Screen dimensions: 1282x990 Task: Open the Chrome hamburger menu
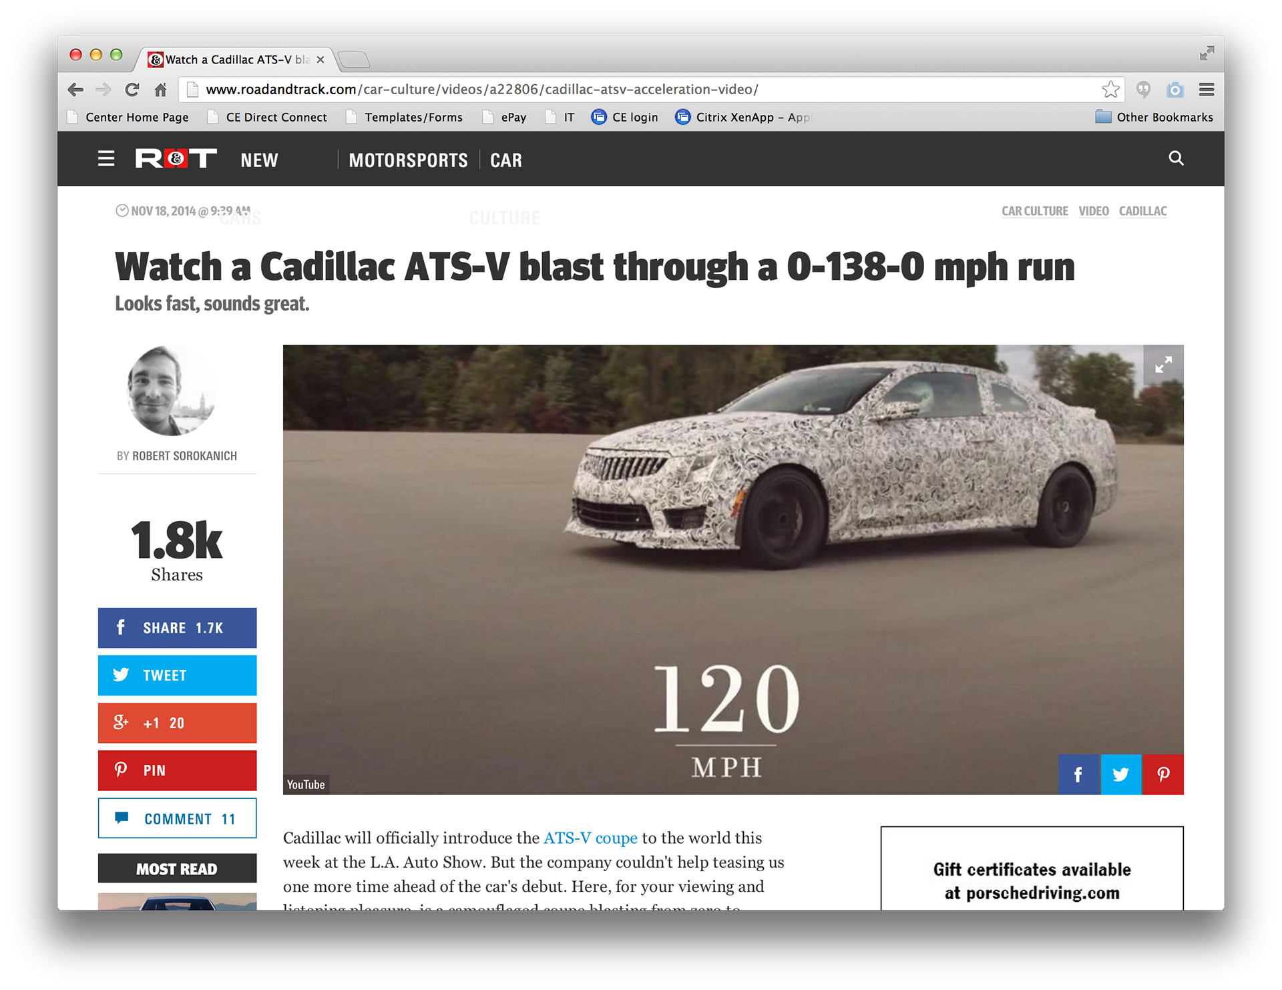[1207, 90]
